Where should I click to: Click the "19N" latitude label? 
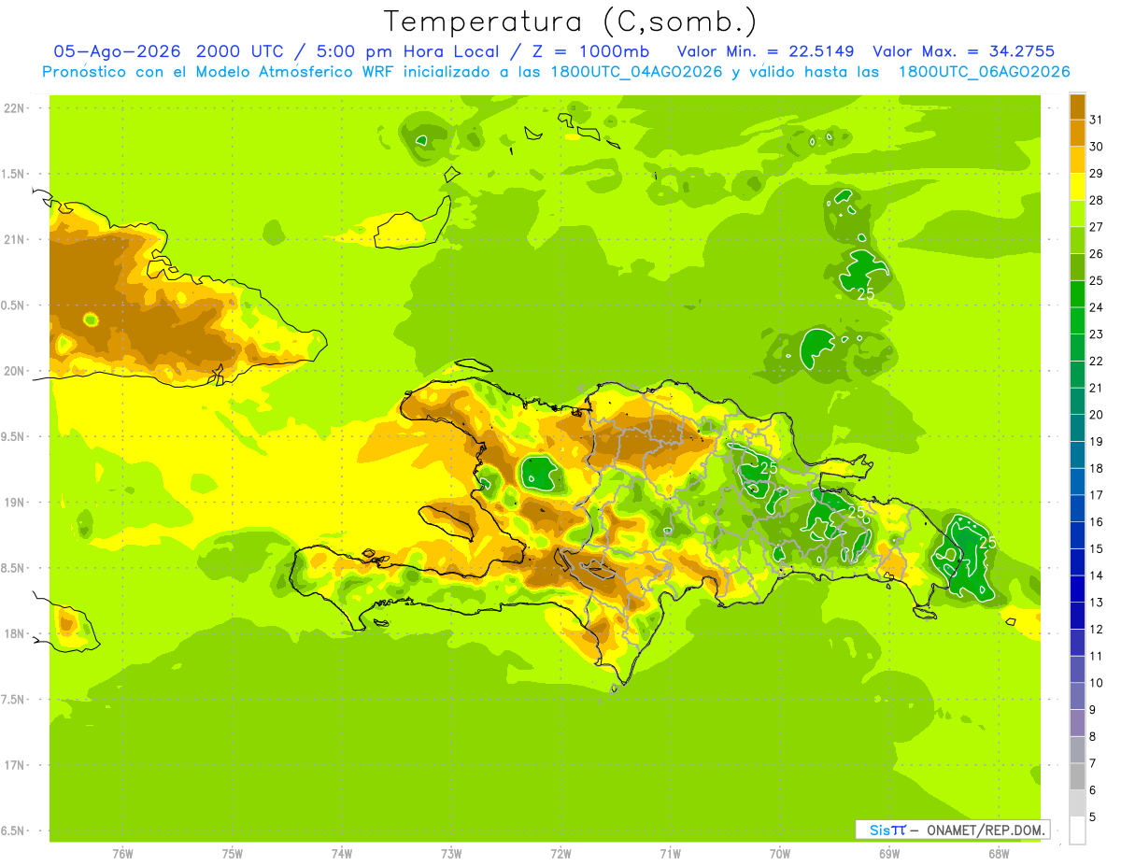click(16, 503)
